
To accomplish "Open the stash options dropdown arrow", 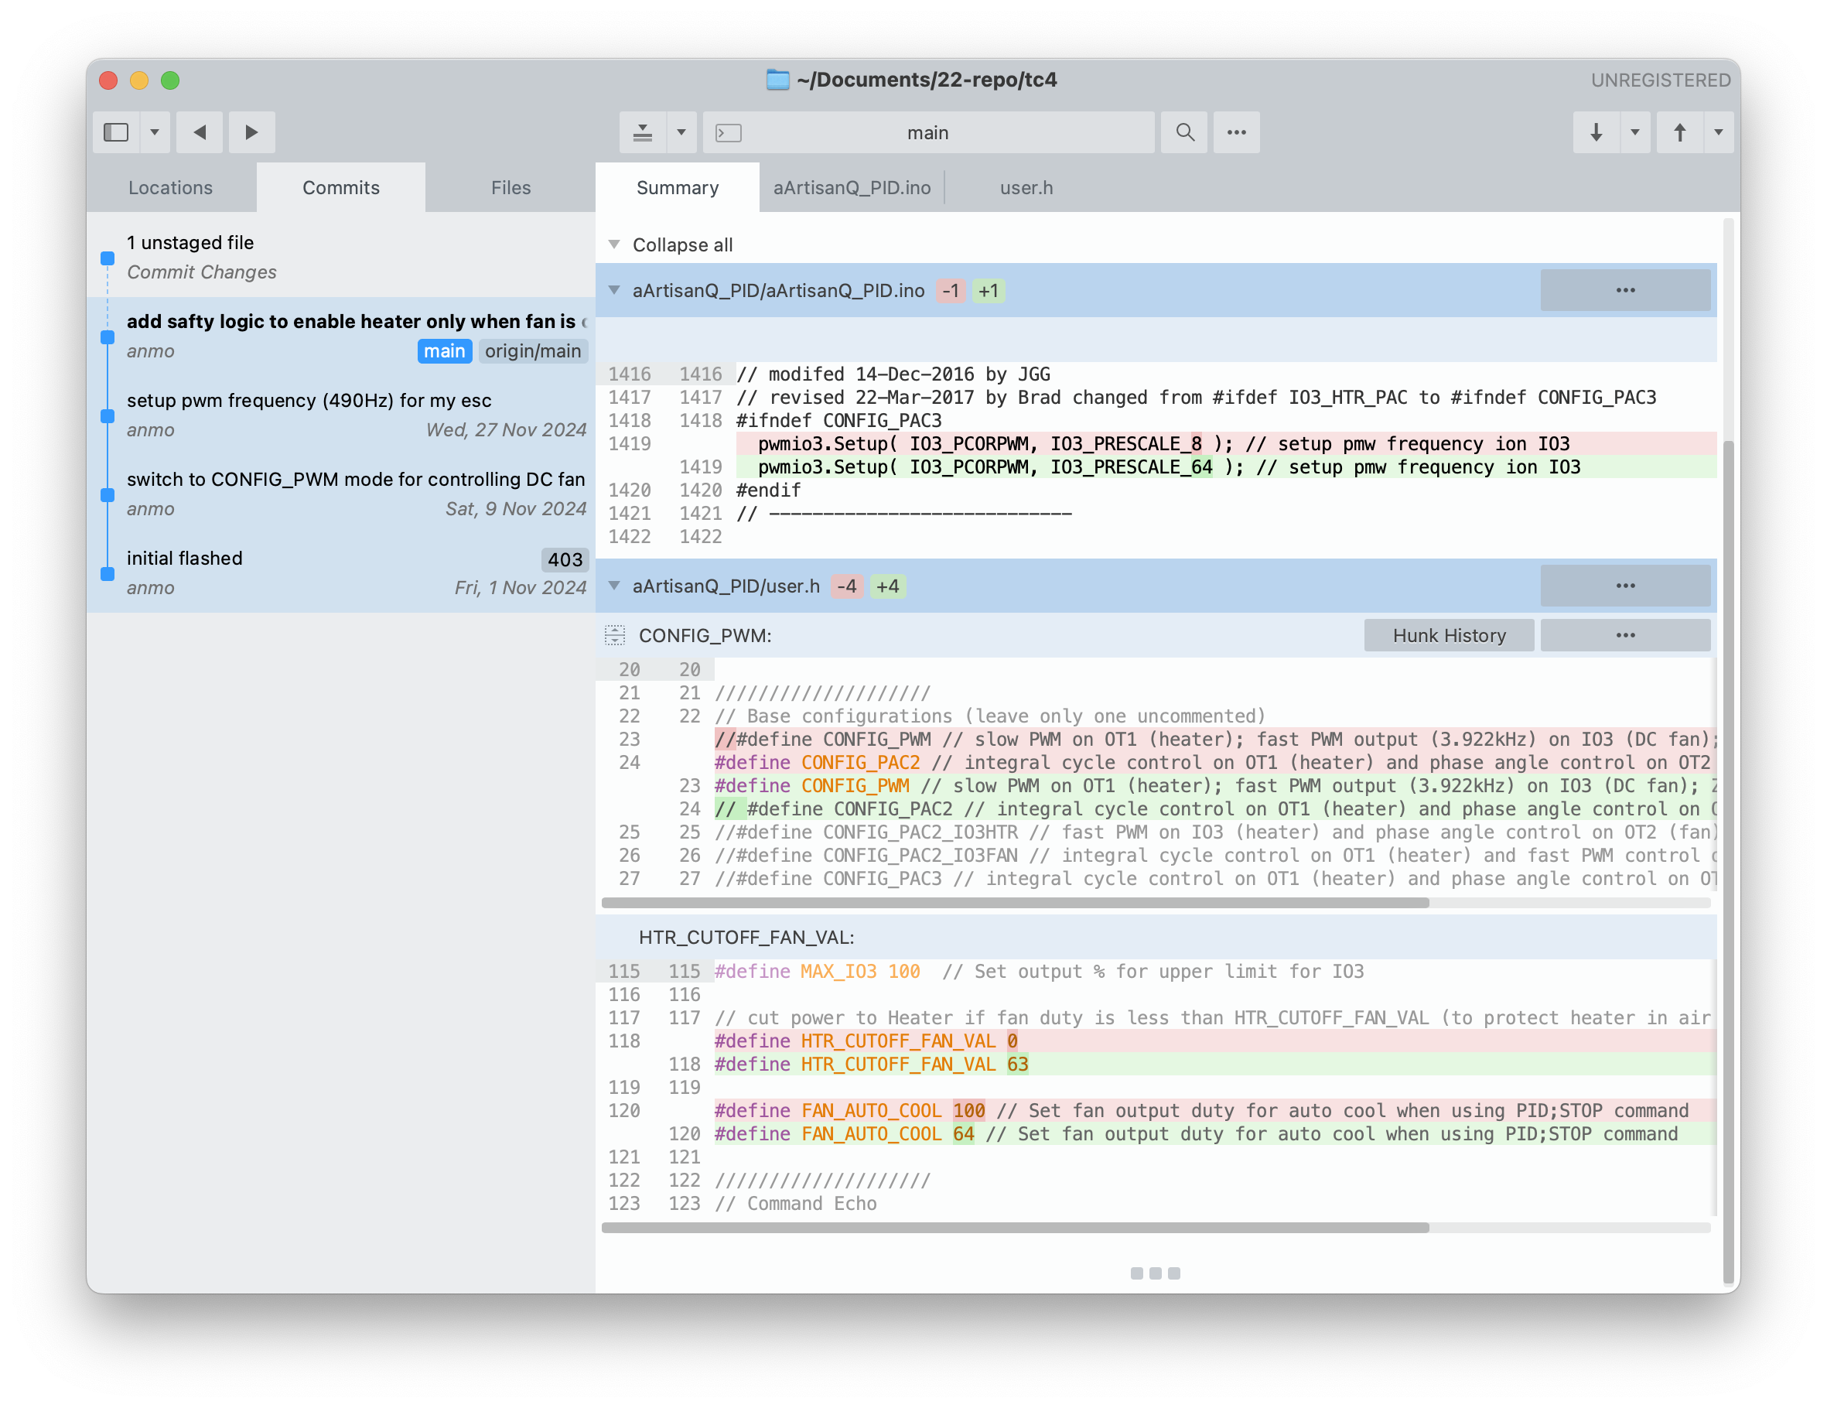I will pyautogui.click(x=681, y=132).
